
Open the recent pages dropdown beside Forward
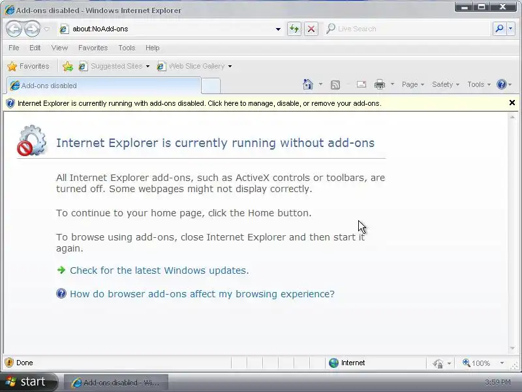coord(46,29)
